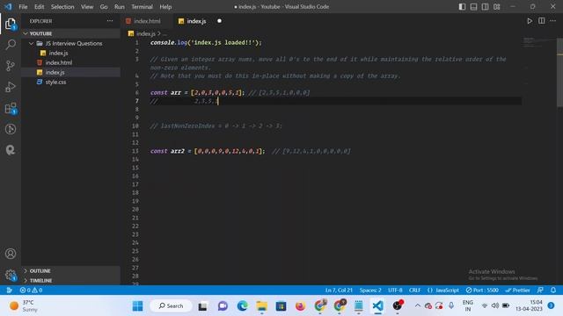Switch to the index.html editor tab

[147, 21]
